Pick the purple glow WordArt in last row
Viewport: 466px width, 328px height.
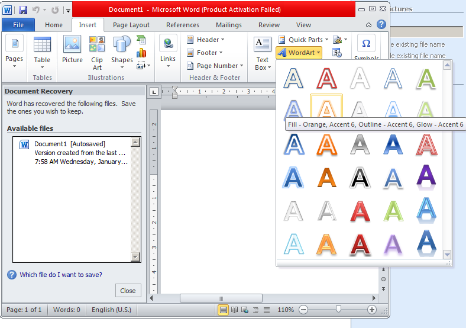393,245
